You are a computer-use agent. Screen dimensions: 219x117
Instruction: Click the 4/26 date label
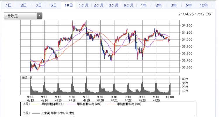(156, 100)
